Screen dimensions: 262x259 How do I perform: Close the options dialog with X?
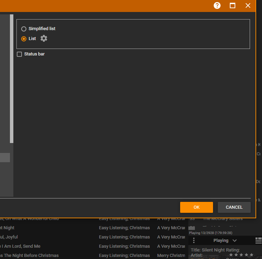coord(248,5)
